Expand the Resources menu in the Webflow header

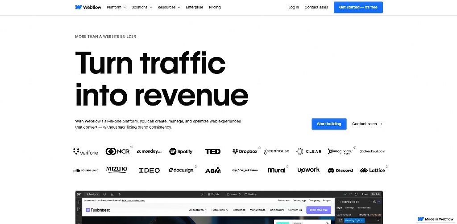point(169,7)
